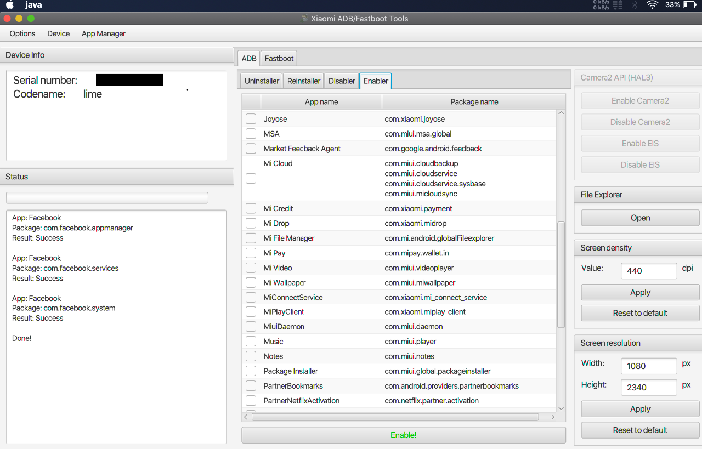Click the screen density value field
The height and width of the screenshot is (449, 702).
point(649,271)
